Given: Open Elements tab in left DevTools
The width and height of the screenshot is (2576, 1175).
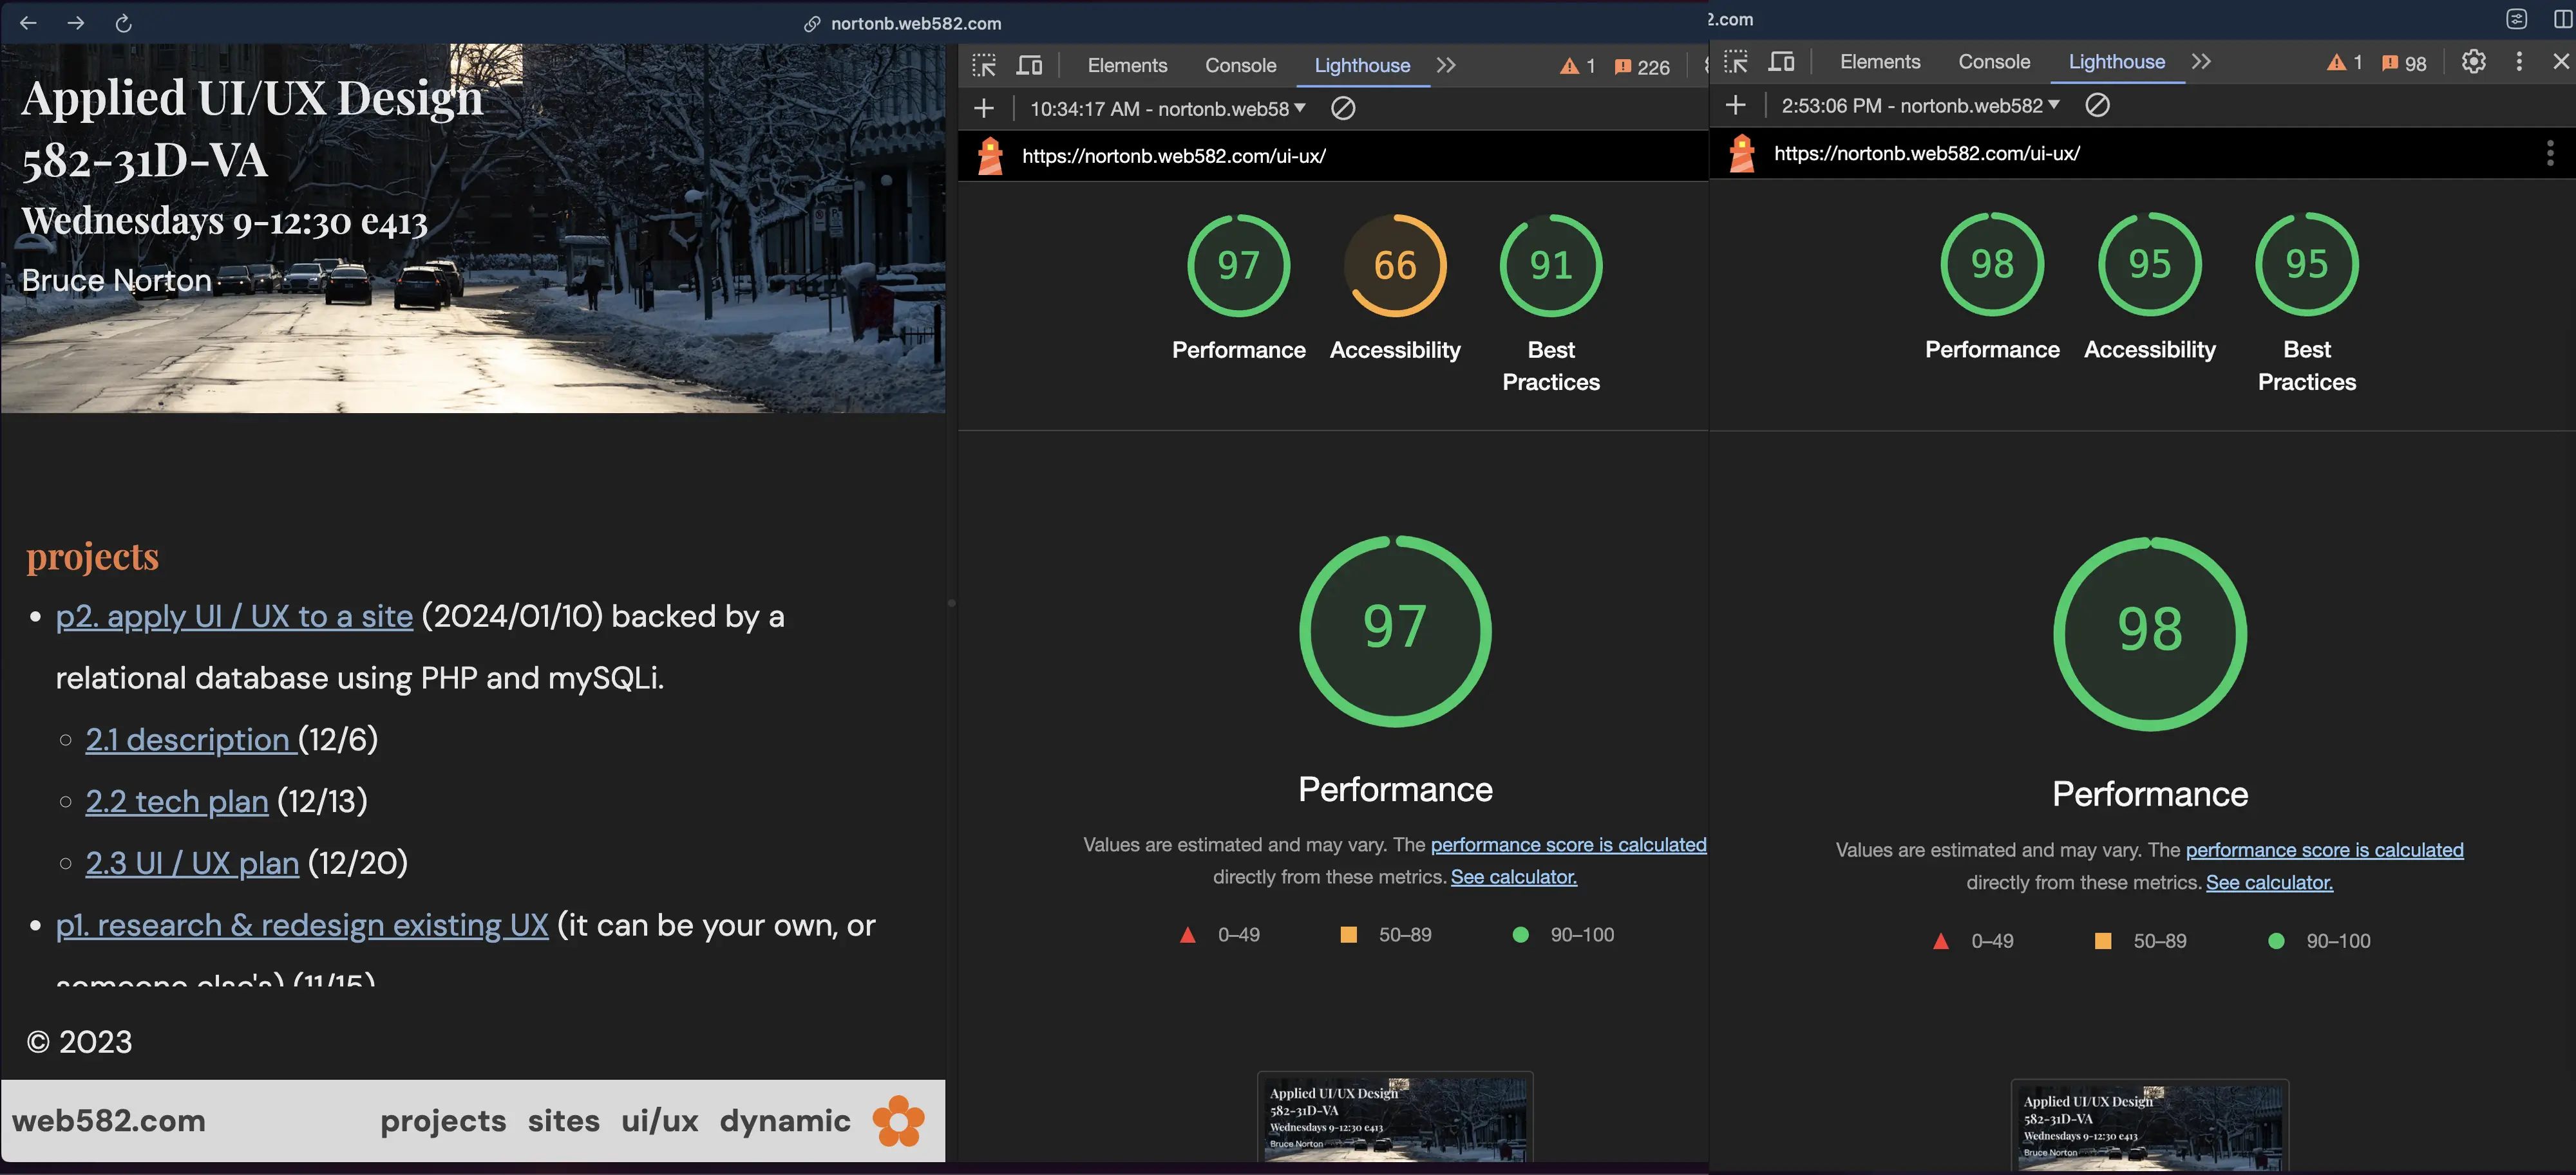Looking at the screenshot, I should pos(1127,66).
